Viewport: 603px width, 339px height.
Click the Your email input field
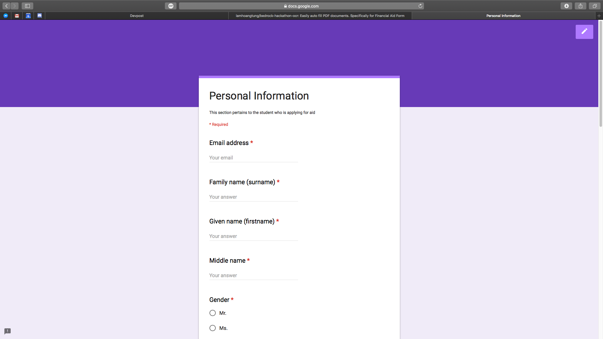pyautogui.click(x=253, y=158)
